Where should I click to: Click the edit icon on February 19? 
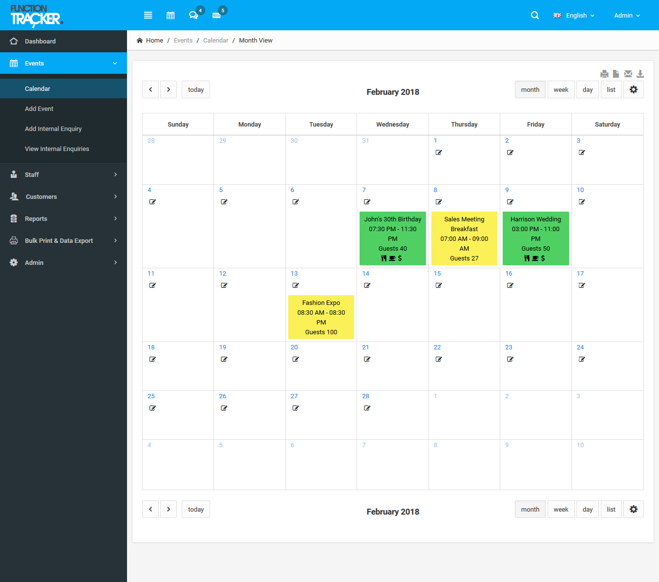[x=224, y=359]
